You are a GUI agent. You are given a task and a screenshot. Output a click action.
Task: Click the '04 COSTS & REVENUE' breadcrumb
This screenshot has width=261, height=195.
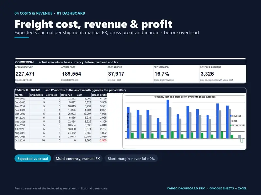(x=33, y=13)
